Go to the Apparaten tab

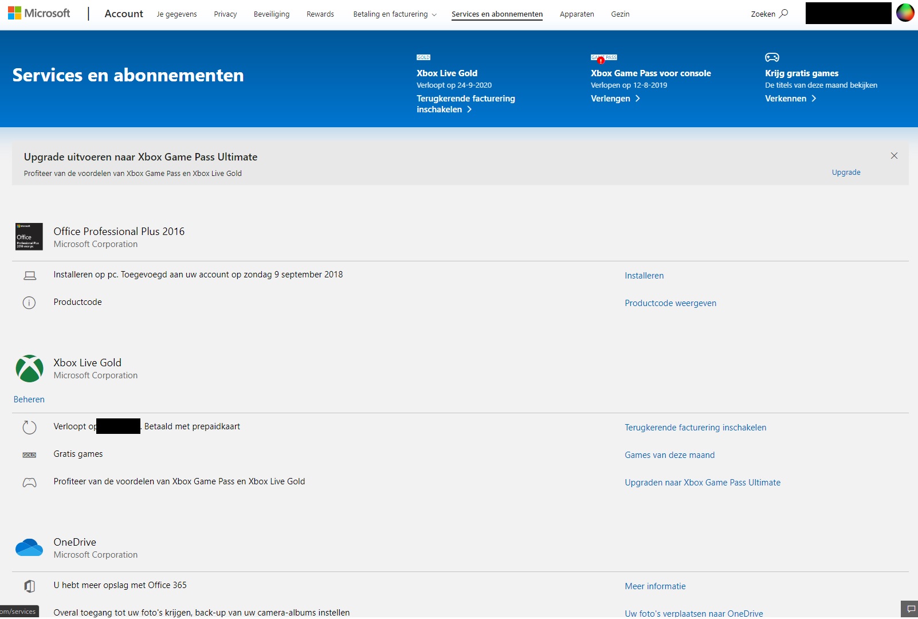point(576,14)
